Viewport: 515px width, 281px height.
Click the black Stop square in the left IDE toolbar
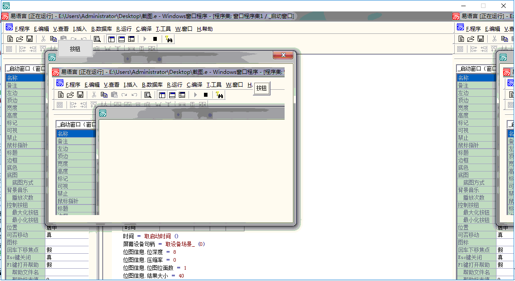tap(155, 39)
